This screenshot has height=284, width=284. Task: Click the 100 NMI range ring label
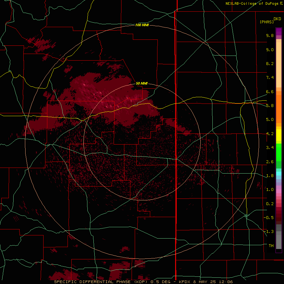pyautogui.click(x=142, y=25)
